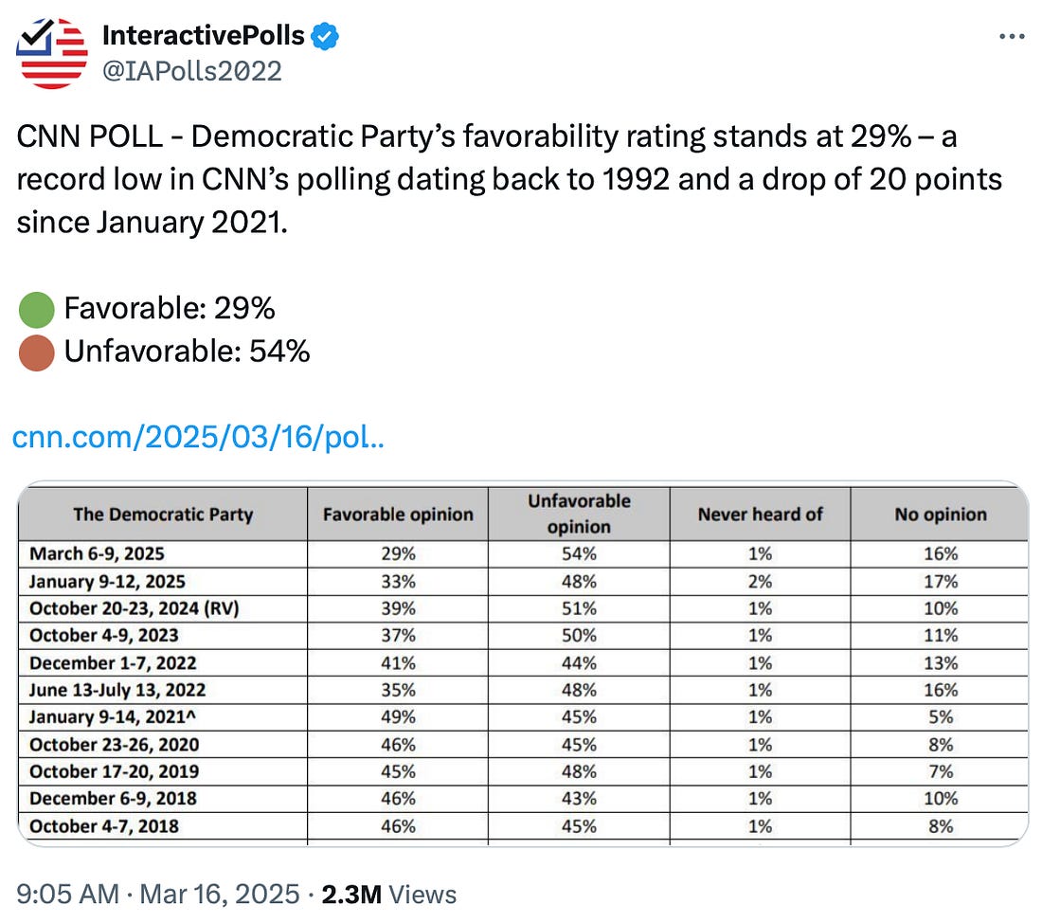This screenshot has width=1042, height=922.
Task: Open the InteractivePolls display name
Action: 203,37
